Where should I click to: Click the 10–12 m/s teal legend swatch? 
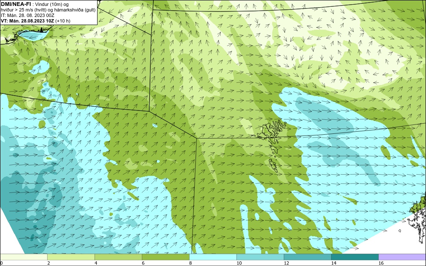pyautogui.click(x=260, y=257)
